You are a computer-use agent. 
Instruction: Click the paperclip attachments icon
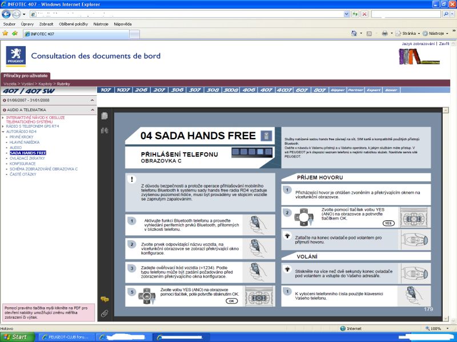tap(105, 313)
